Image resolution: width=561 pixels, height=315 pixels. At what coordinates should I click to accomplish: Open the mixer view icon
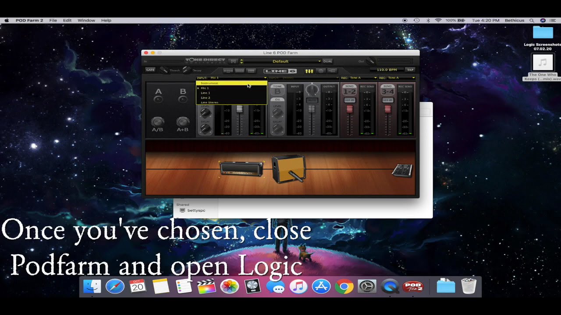[x=309, y=71]
